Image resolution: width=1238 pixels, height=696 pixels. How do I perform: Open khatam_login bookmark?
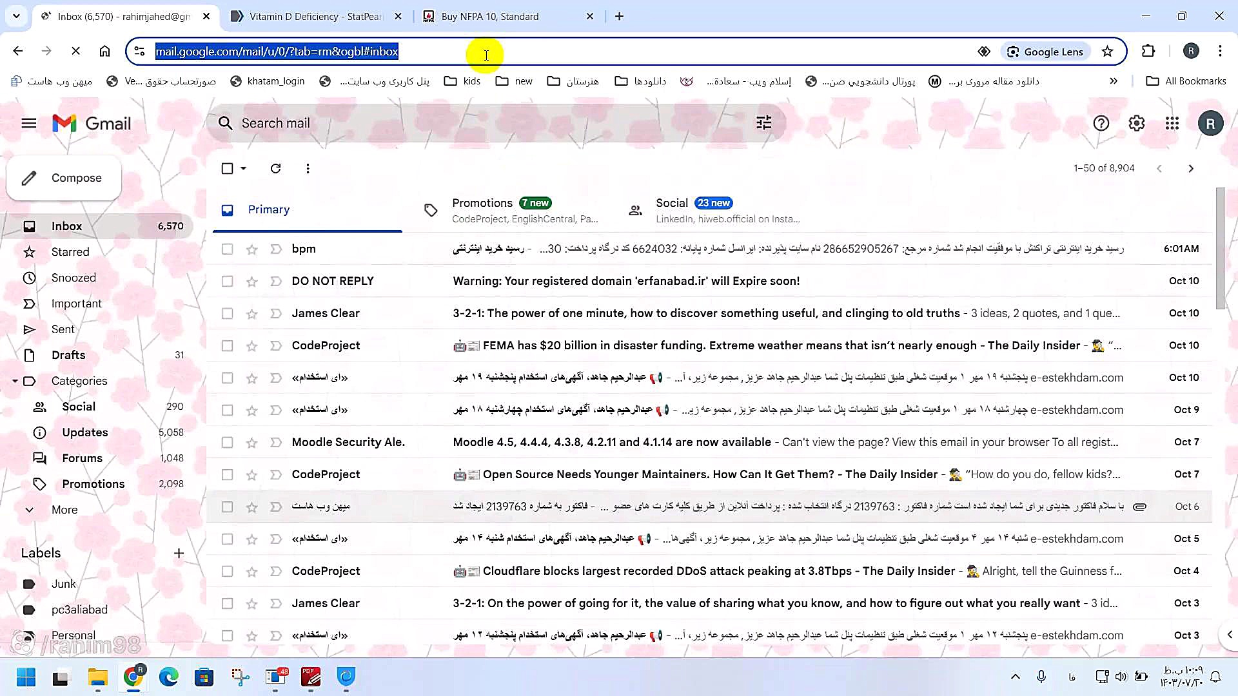point(268,81)
